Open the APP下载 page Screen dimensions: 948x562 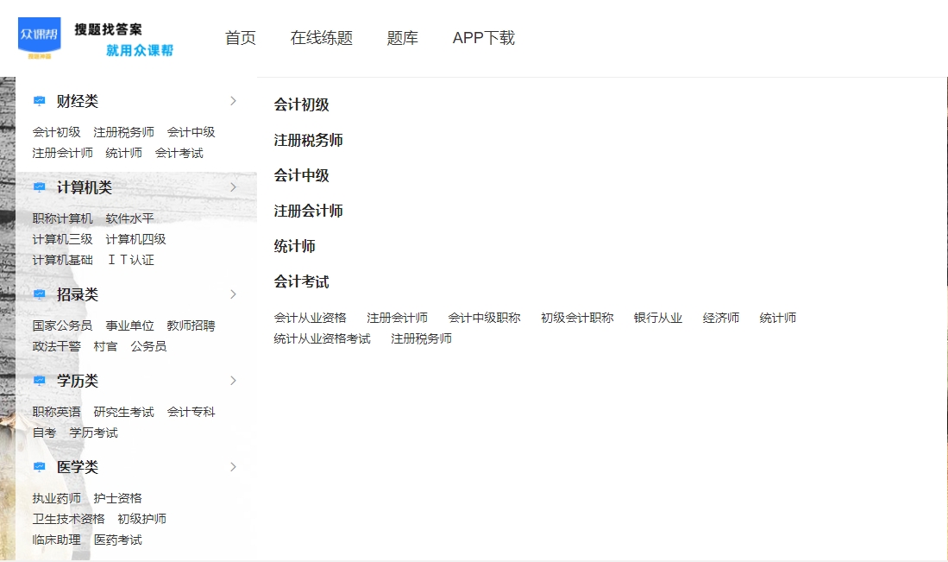pos(483,38)
